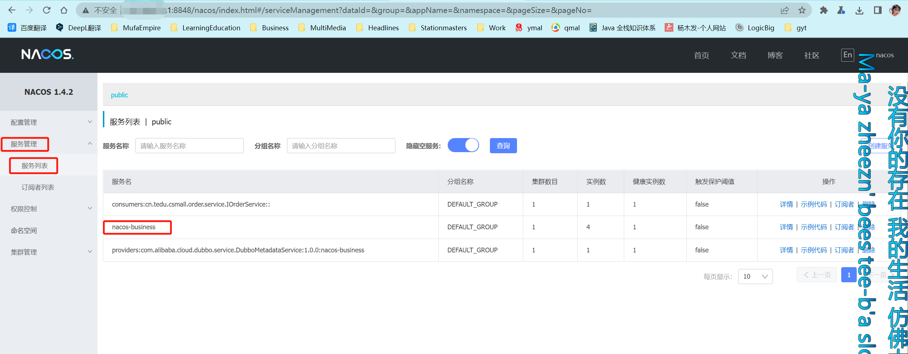Open the LearningEducation bookmark folder
This screenshot has width=908, height=354.
(205, 28)
